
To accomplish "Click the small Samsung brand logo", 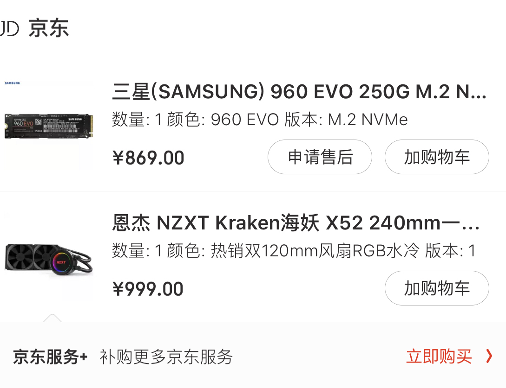I will click(x=12, y=83).
